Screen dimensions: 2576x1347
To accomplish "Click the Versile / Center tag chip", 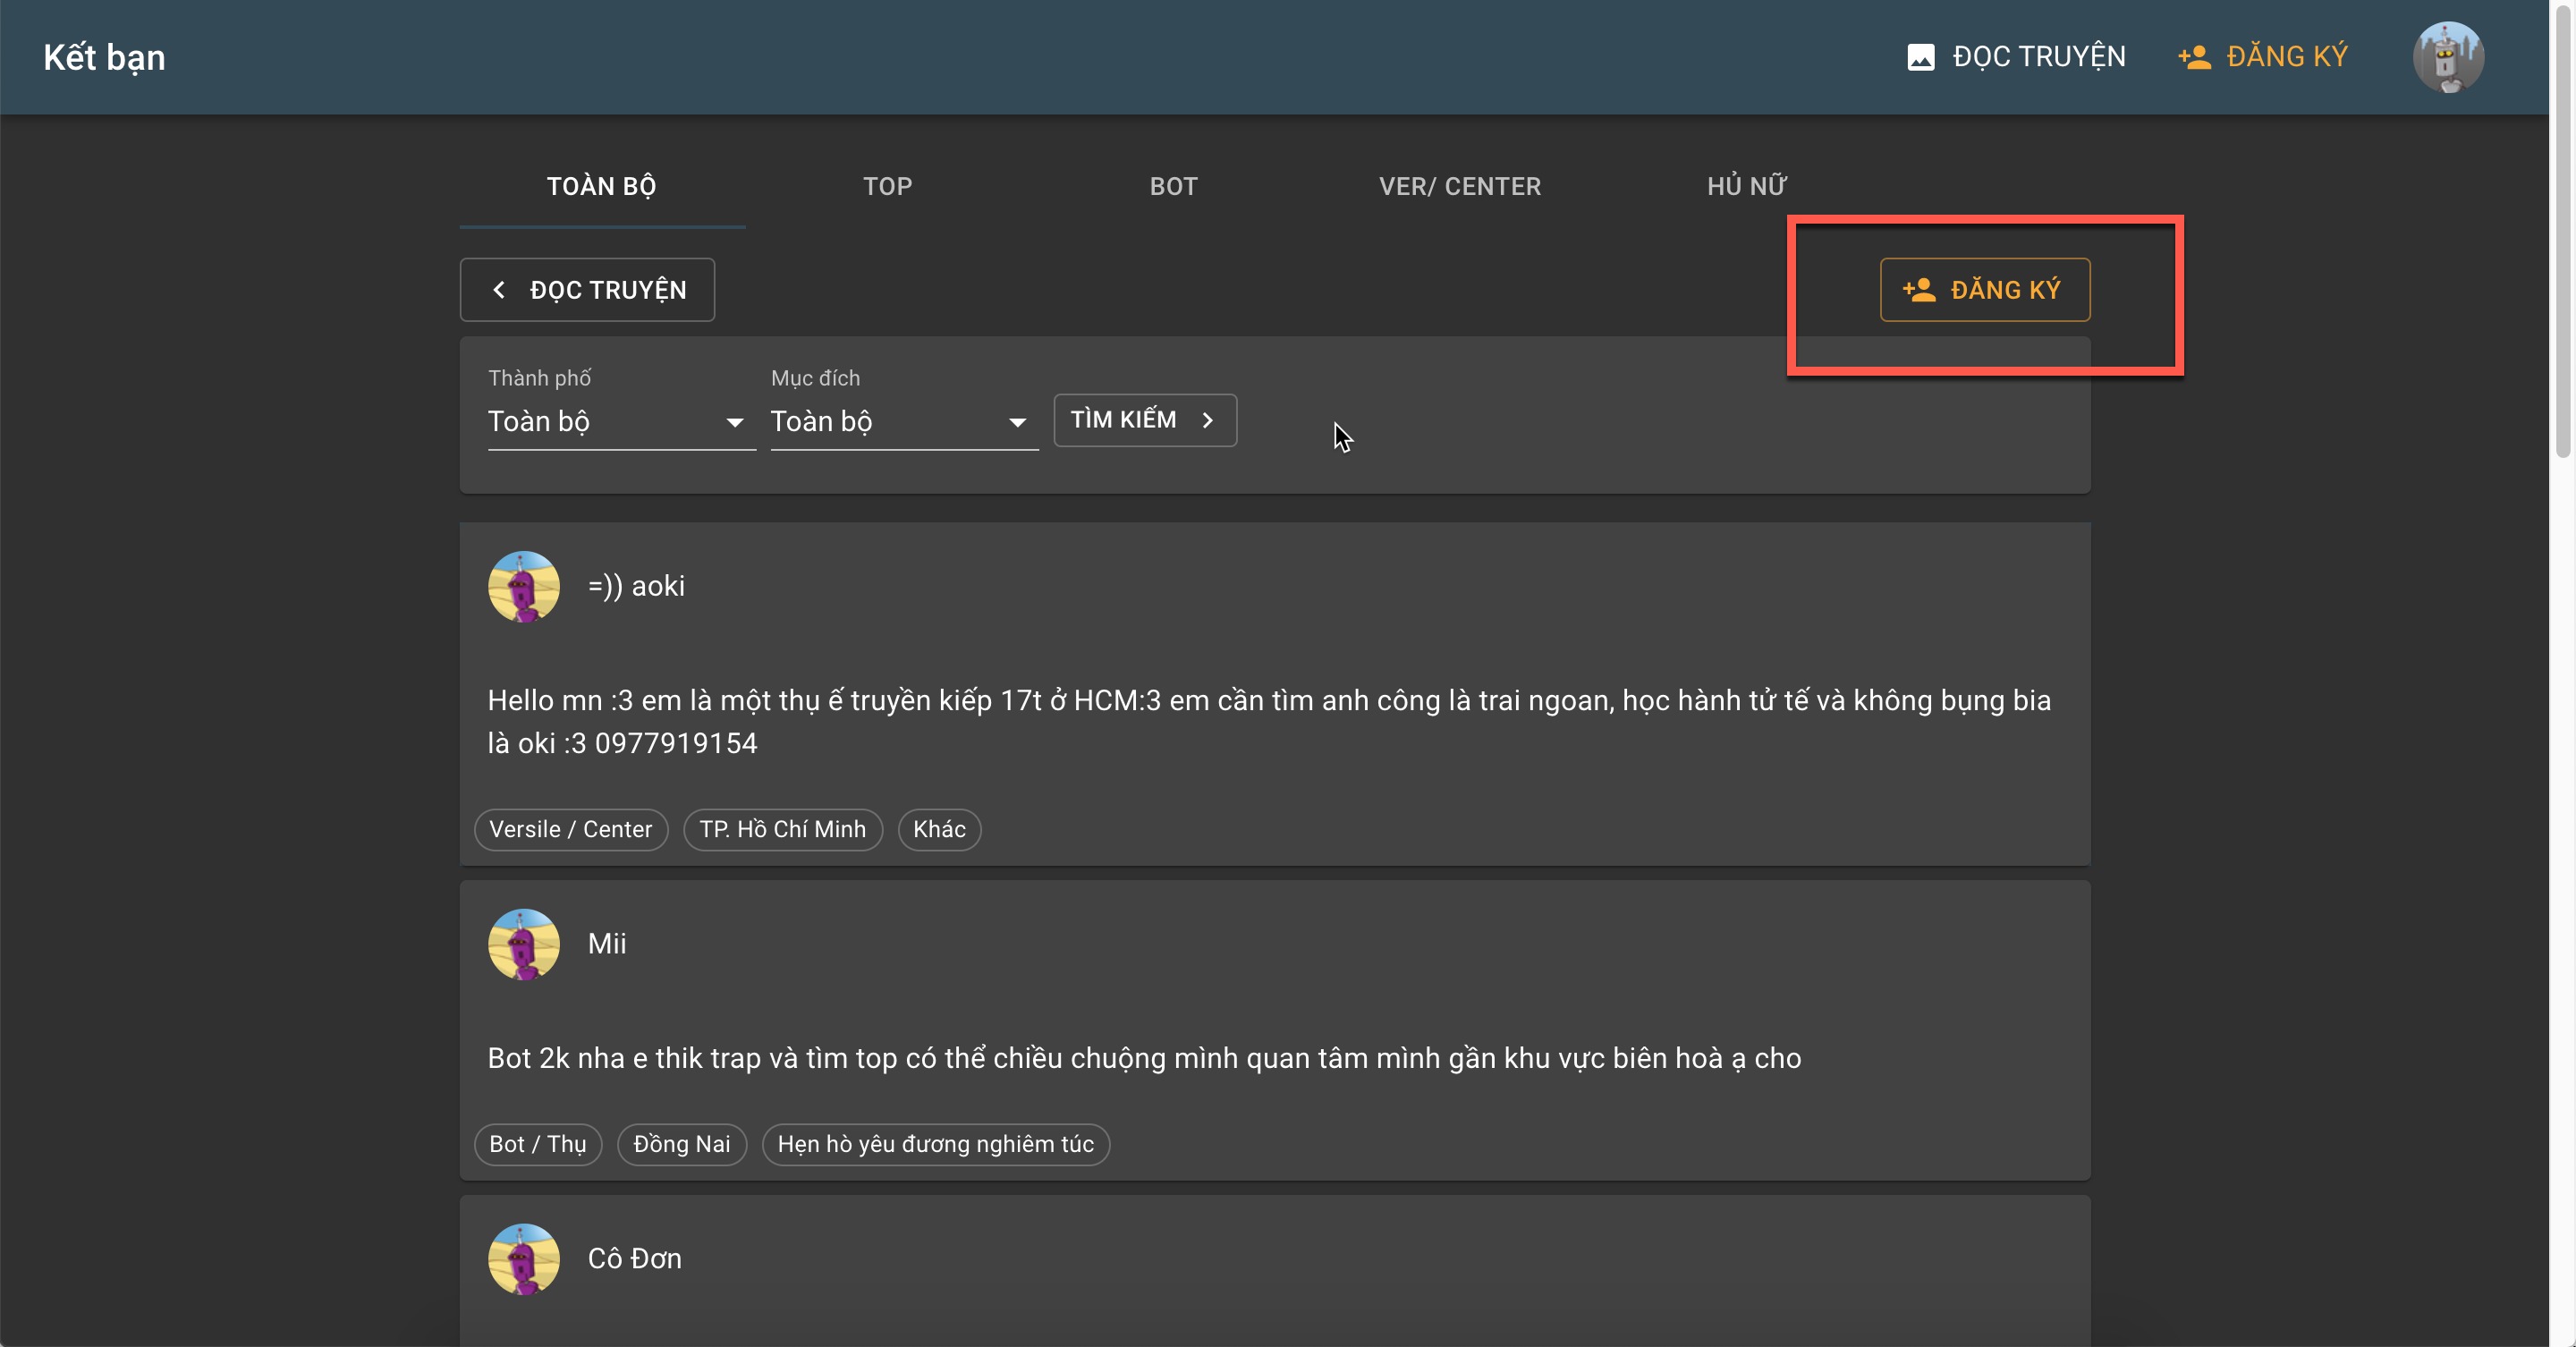I will (570, 829).
